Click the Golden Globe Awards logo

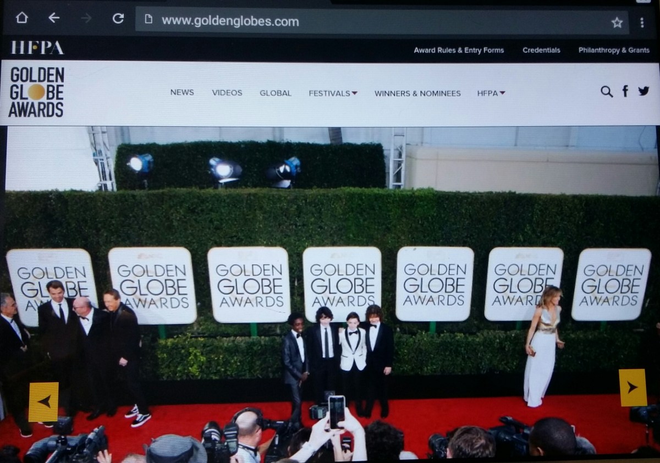click(37, 92)
